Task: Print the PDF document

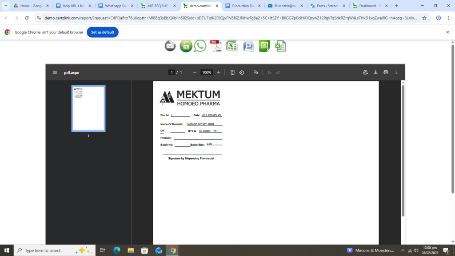Action: click(x=386, y=72)
